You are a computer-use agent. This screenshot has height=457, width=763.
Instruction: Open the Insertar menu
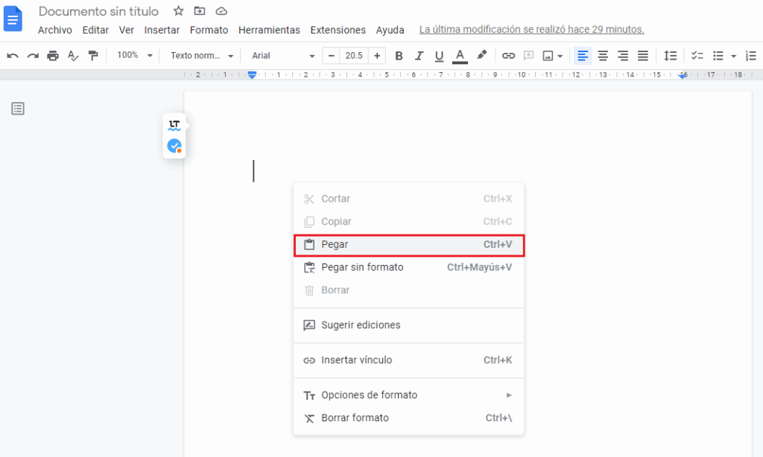(162, 30)
